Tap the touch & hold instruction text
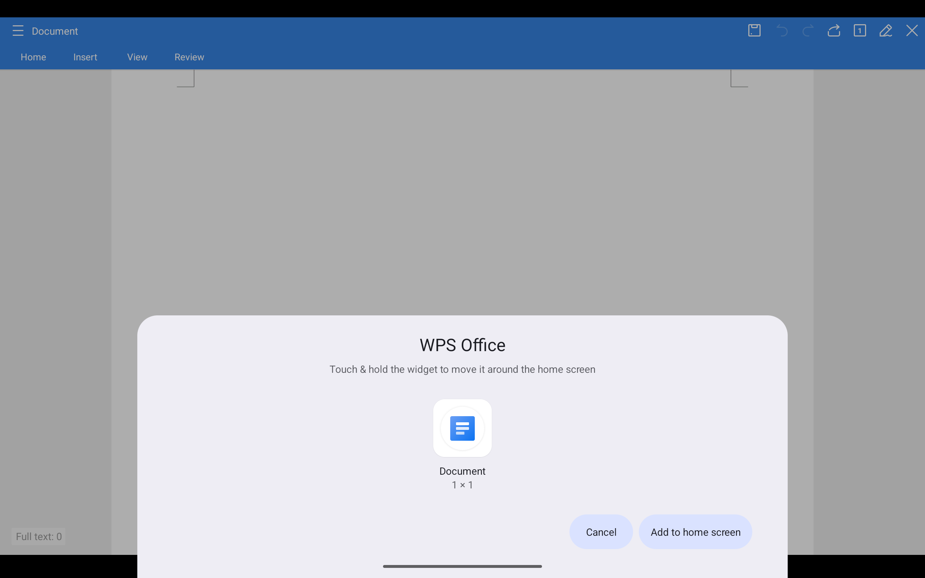The width and height of the screenshot is (925, 578). tap(462, 369)
